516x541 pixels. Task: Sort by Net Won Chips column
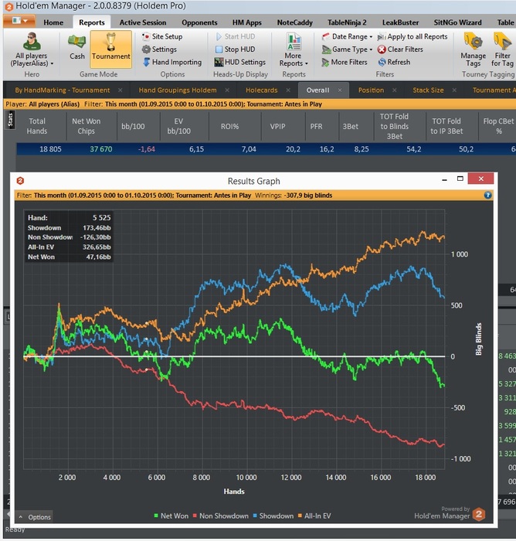[87, 126]
